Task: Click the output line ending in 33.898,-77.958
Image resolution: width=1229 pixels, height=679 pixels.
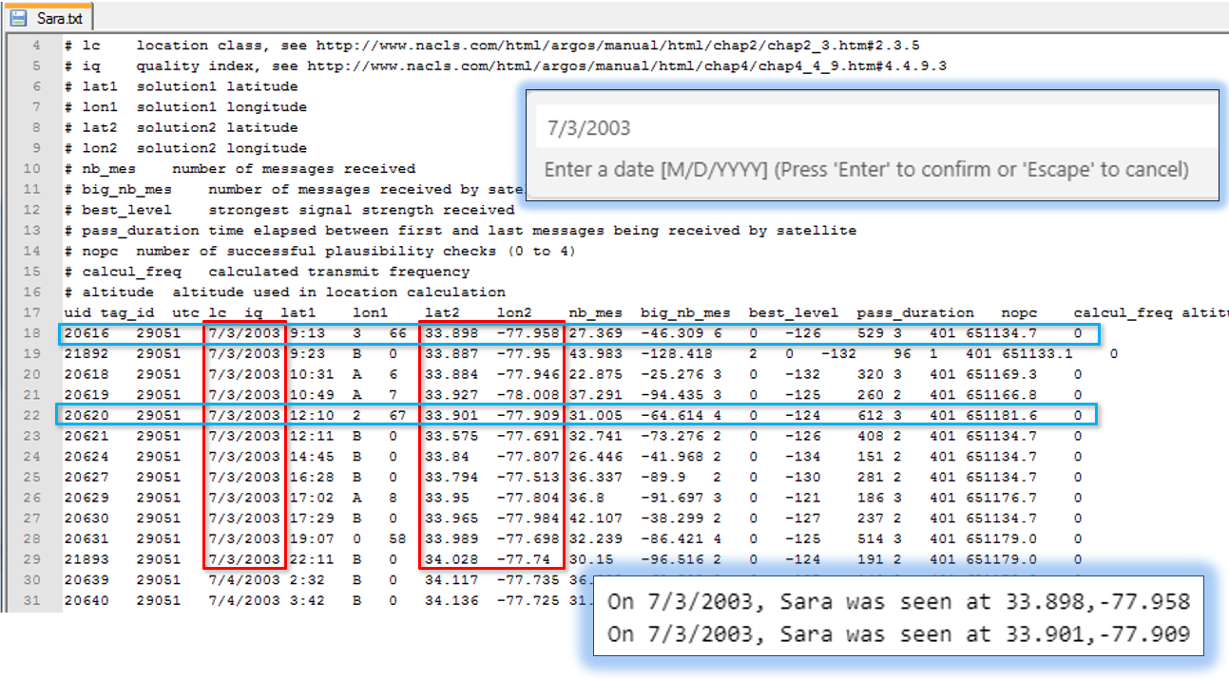Action: coord(897,602)
